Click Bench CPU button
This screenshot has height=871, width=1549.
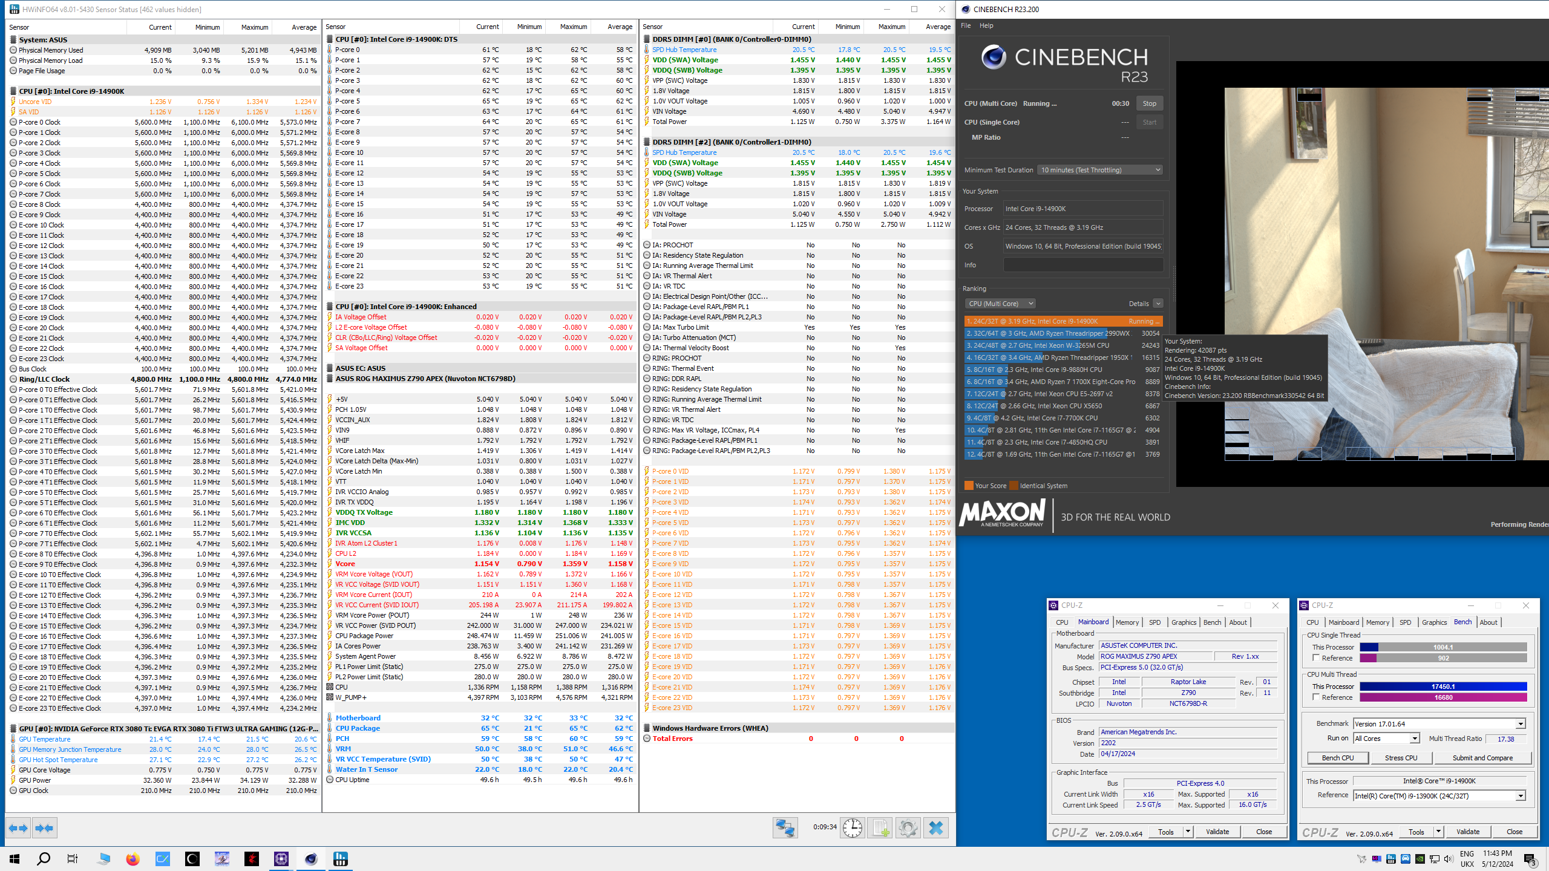[1338, 758]
